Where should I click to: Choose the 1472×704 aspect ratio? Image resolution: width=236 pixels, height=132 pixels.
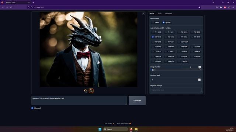(x=183, y=56)
